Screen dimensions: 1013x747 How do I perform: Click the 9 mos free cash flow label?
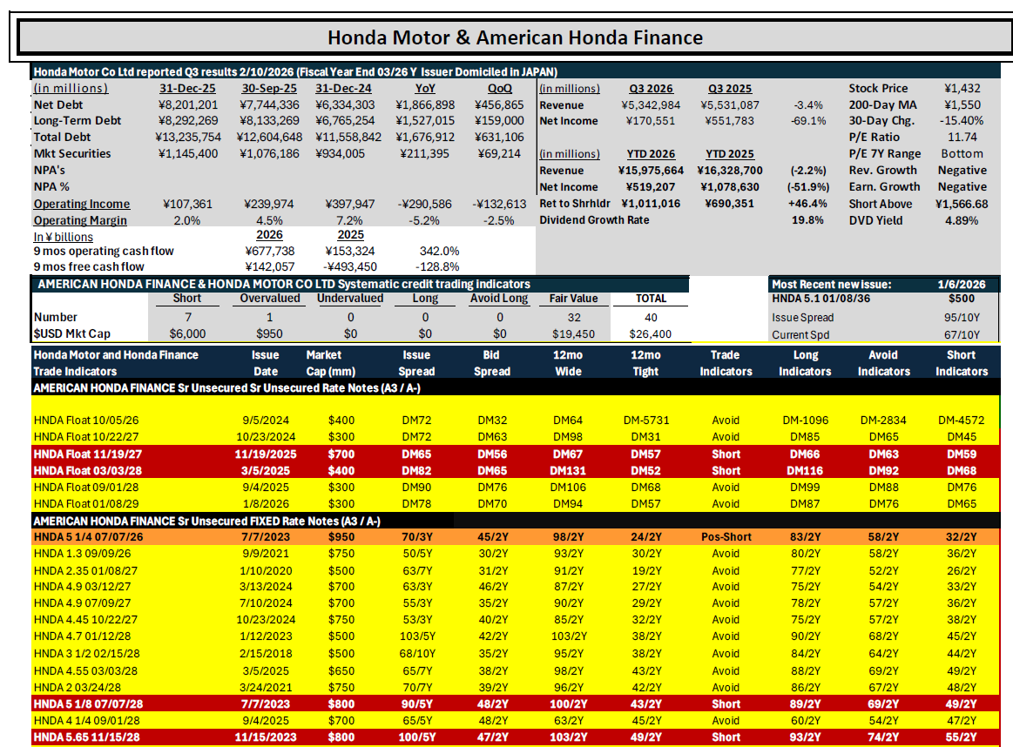(x=89, y=266)
